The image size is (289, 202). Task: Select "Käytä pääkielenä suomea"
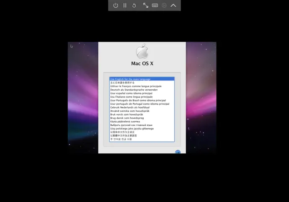142,122
